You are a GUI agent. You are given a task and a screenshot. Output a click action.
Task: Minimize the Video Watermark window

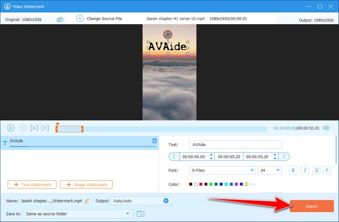[x=309, y=6]
